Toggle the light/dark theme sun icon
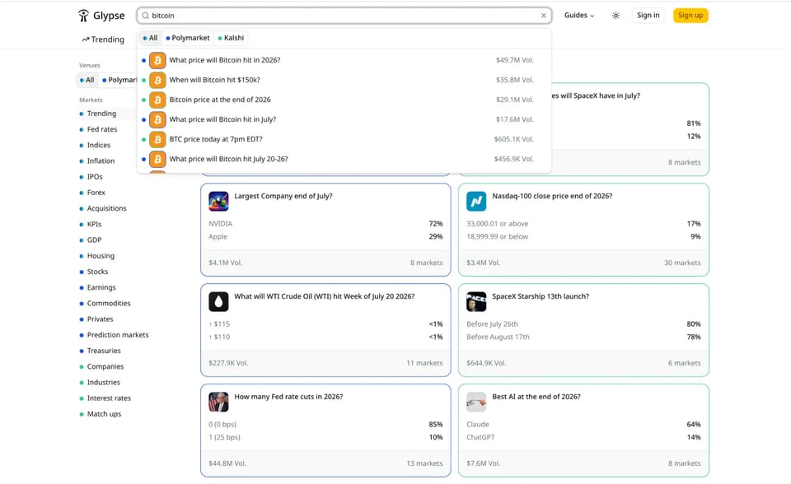This screenshot has height=484, width=791. 615,16
